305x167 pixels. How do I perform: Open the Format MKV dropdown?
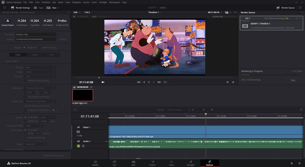click(40, 67)
